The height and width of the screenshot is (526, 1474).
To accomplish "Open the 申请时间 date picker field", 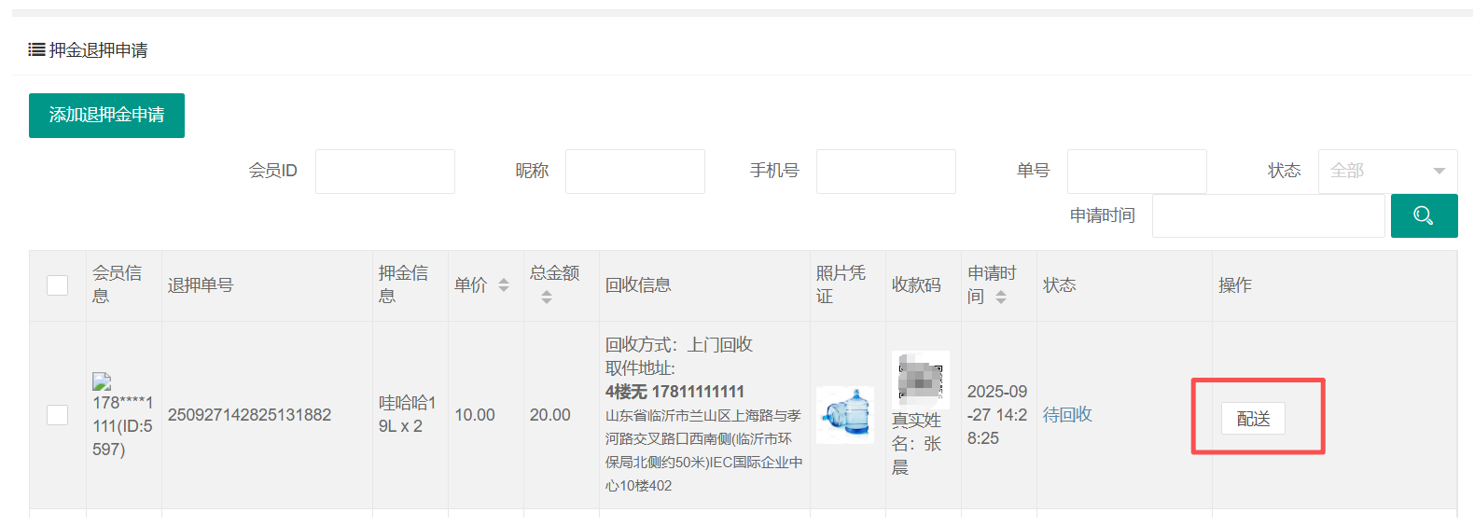I will pos(1268,216).
